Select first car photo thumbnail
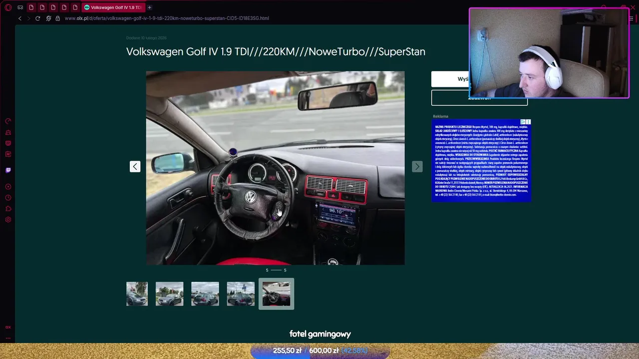The image size is (639, 359). click(x=137, y=294)
